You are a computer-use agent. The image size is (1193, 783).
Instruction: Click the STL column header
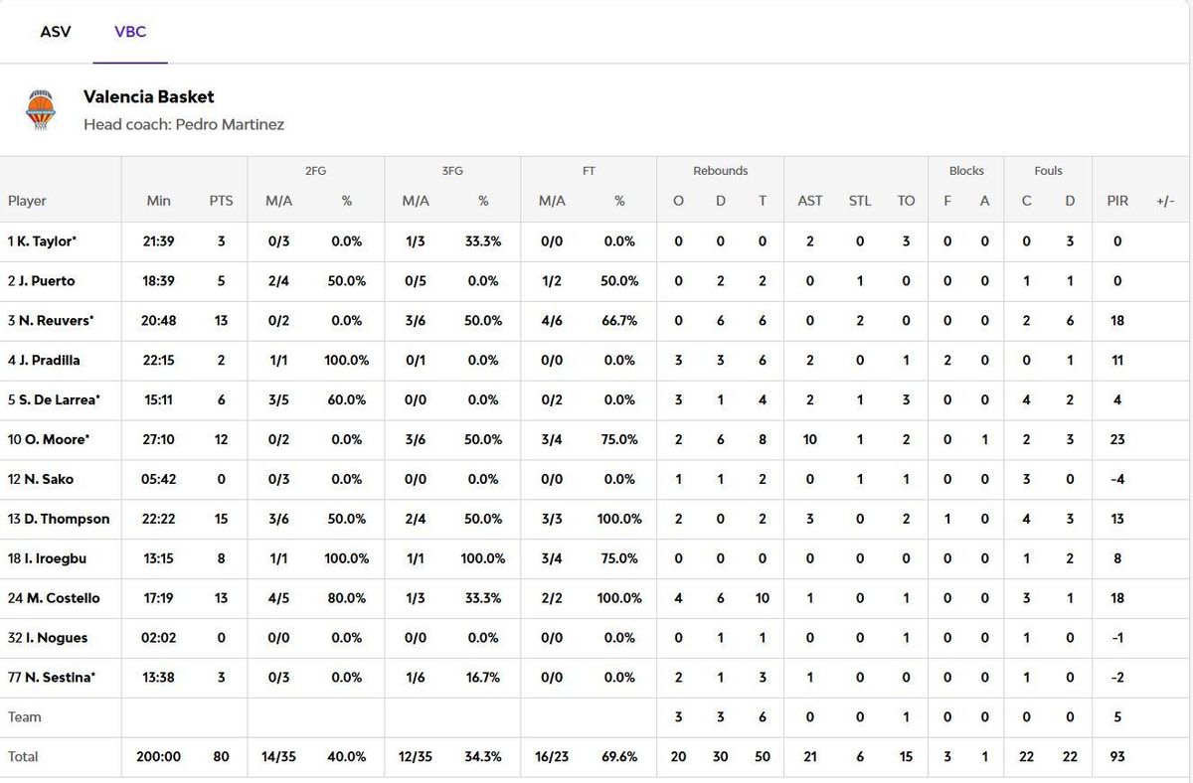pyautogui.click(x=860, y=201)
